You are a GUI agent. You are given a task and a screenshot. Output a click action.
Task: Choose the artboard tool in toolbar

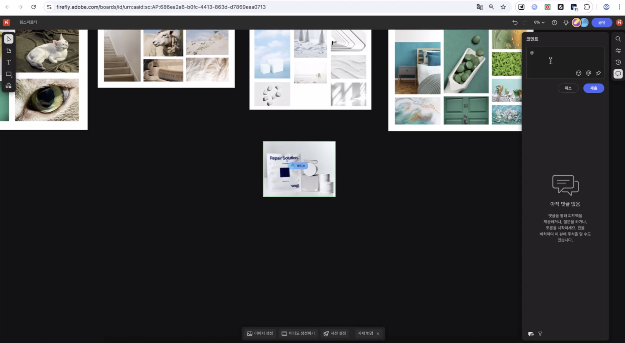[x=9, y=51]
